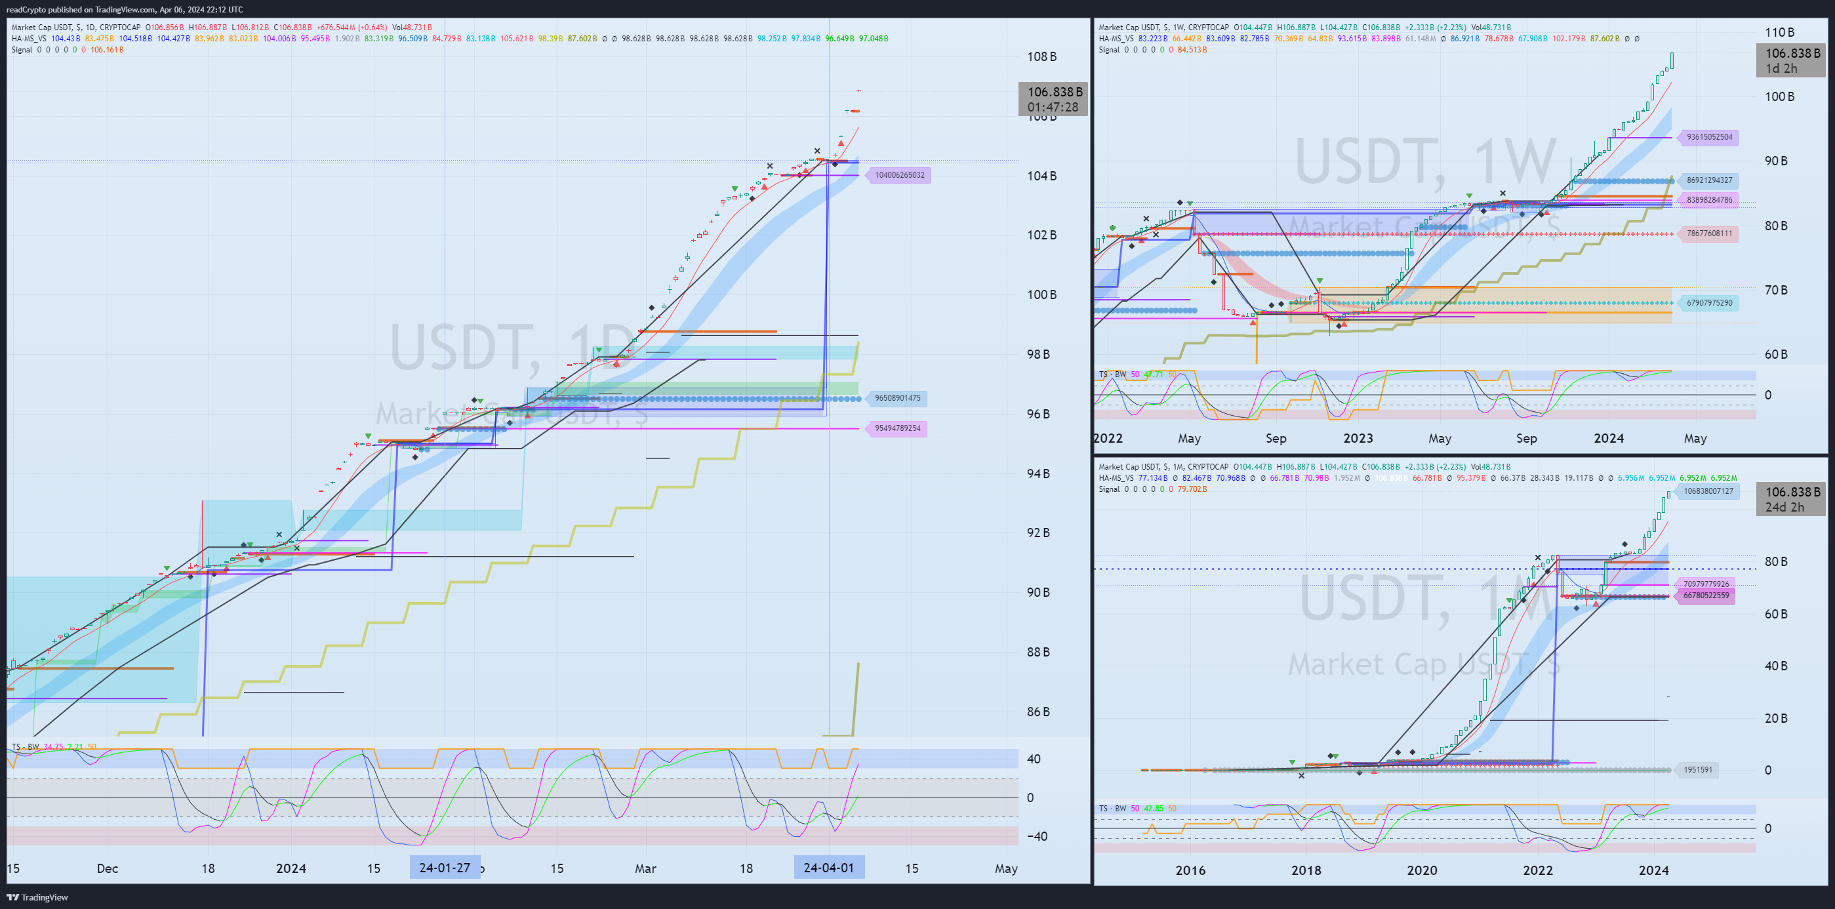1835x909 pixels.
Task: Click the level label 66780522559 on the 1M chart
Action: click(1705, 596)
